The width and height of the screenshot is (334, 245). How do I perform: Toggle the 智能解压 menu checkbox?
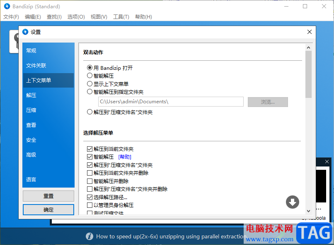pyautogui.click(x=90, y=157)
